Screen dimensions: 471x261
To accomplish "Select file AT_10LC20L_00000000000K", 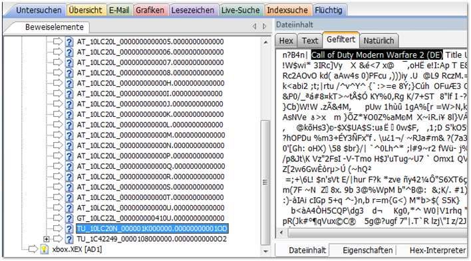I will (150, 114).
